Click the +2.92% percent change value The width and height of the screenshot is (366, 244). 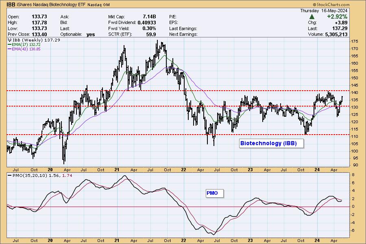coord(337,17)
